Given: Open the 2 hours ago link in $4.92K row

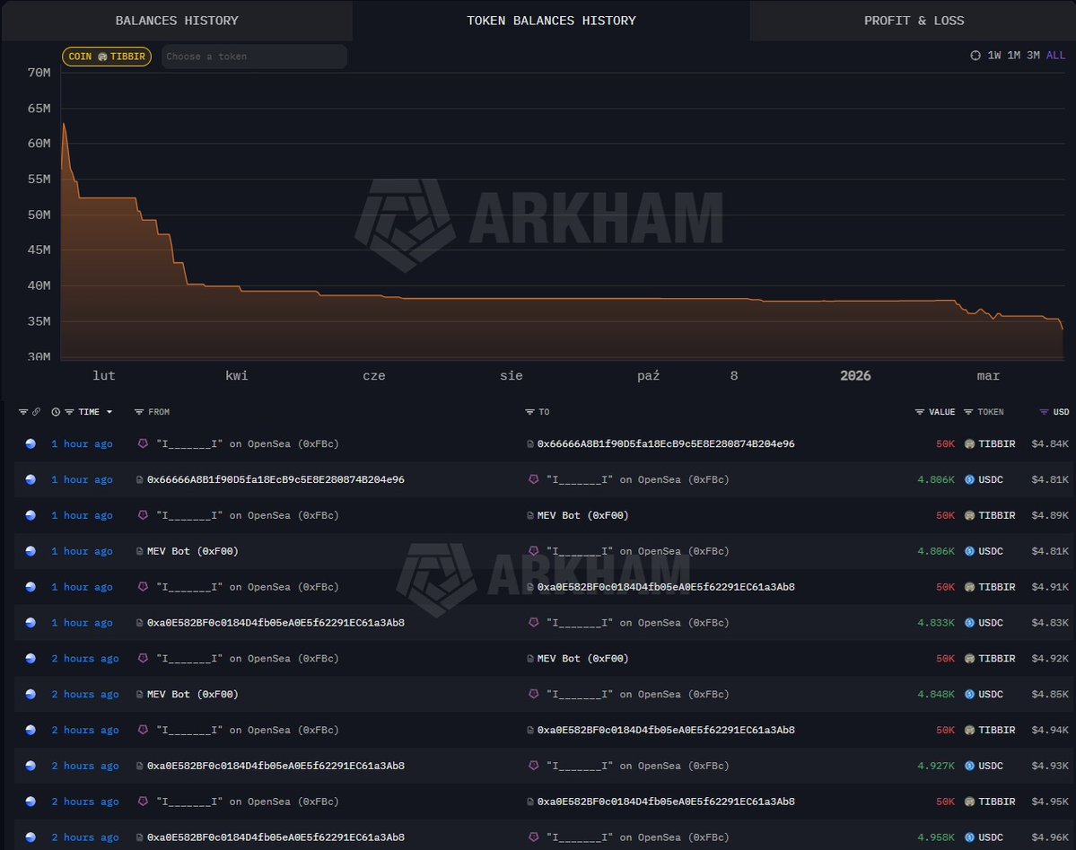Looking at the screenshot, I should point(85,659).
